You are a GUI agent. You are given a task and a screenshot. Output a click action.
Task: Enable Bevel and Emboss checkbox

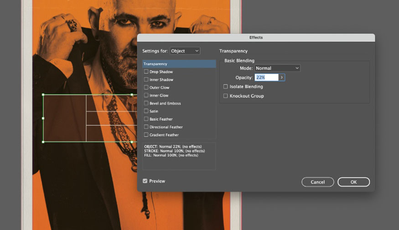pos(146,103)
